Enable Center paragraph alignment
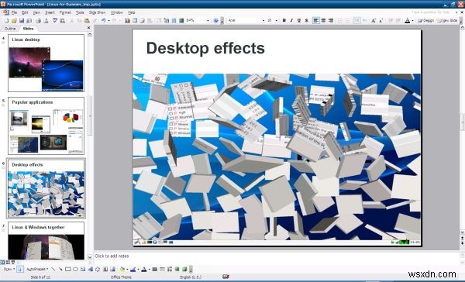The width and height of the screenshot is (465, 282). pos(323,20)
